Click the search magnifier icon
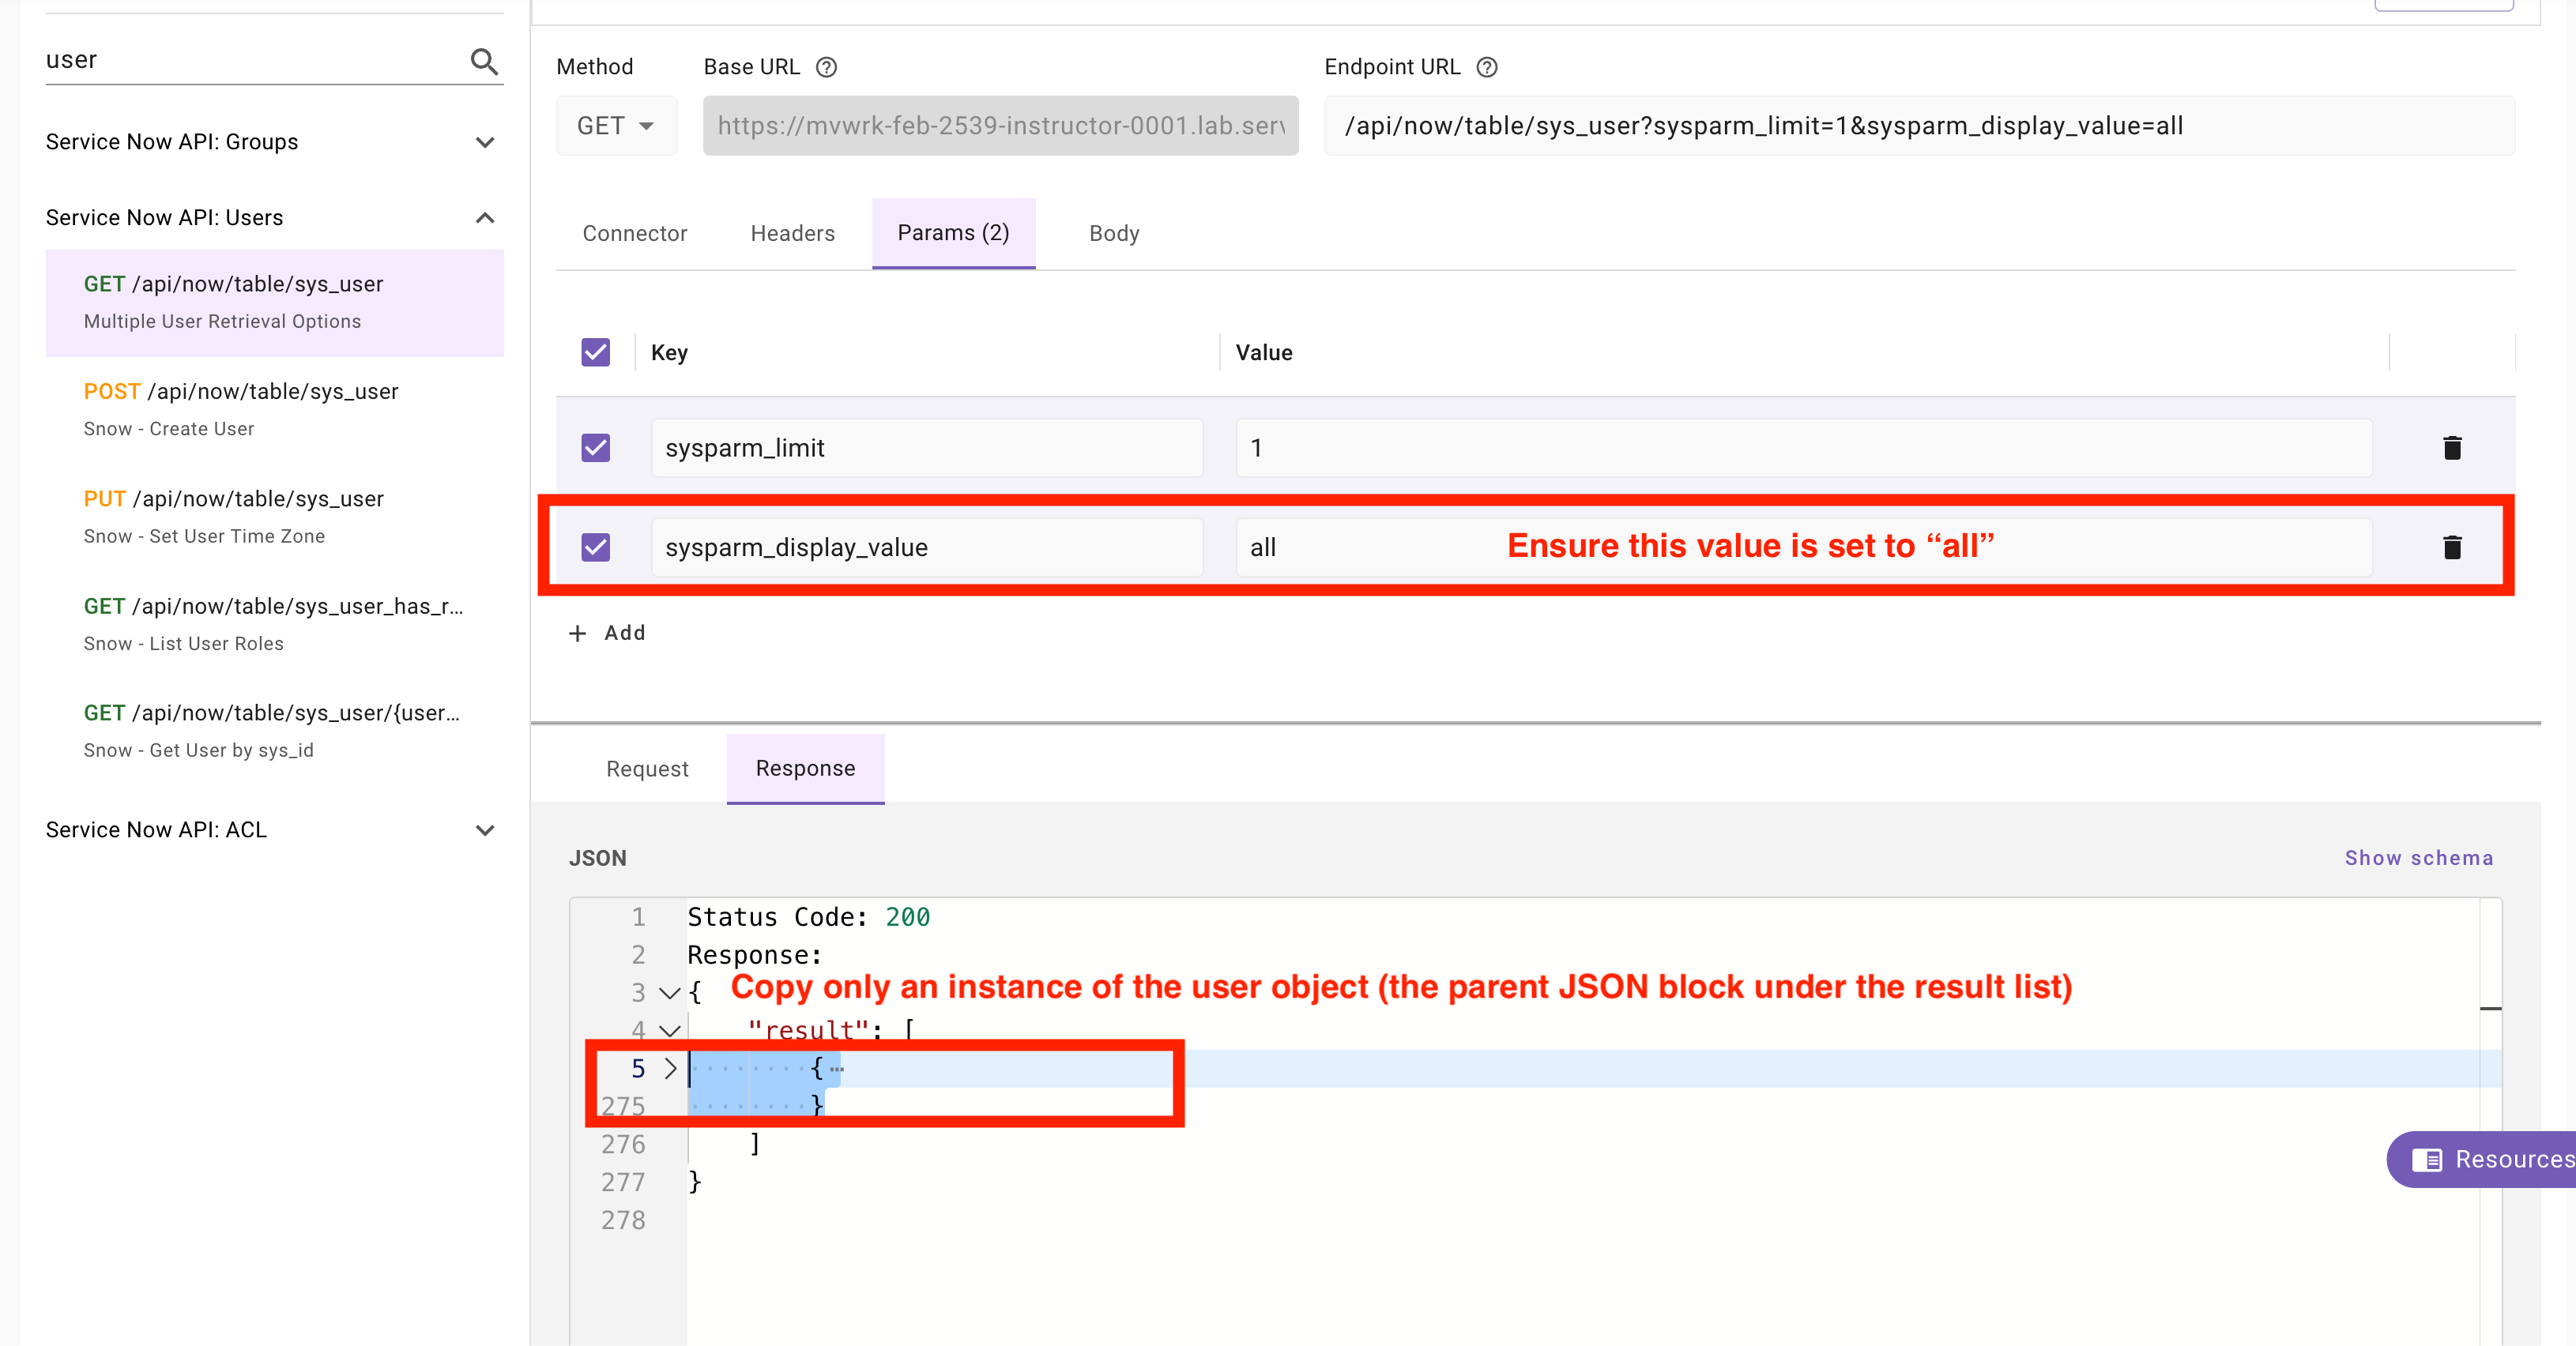 click(x=484, y=62)
